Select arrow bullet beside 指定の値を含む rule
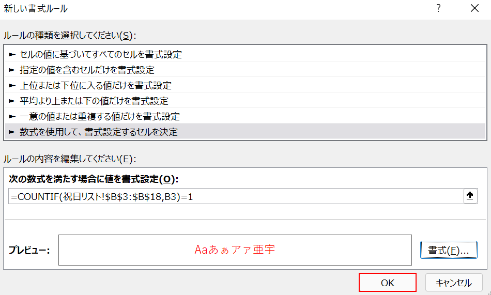This screenshot has width=491, height=295. click(12, 70)
